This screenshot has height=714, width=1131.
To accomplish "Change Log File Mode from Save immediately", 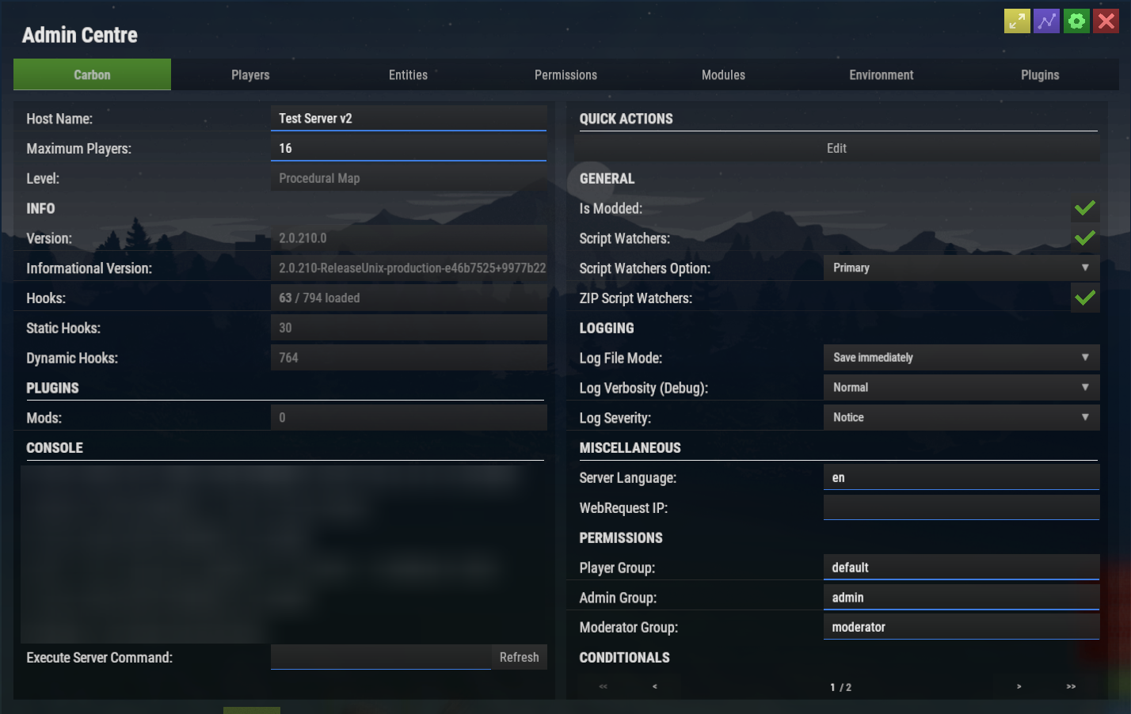I will coord(961,357).
